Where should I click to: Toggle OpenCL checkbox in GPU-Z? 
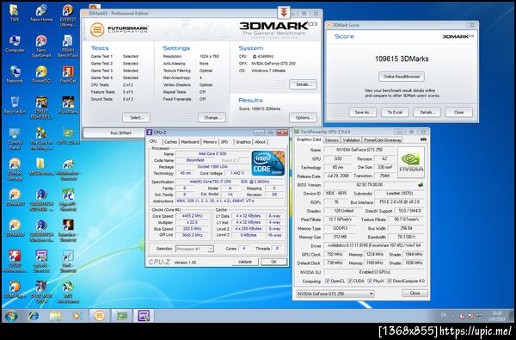coord(328,281)
